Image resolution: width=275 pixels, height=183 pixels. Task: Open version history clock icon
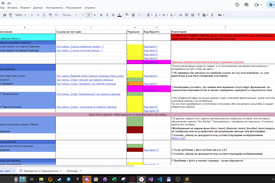coord(237,5)
